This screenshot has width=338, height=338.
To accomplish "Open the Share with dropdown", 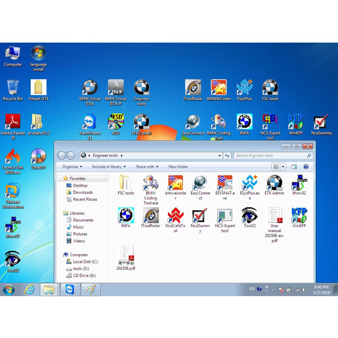I will tap(147, 167).
